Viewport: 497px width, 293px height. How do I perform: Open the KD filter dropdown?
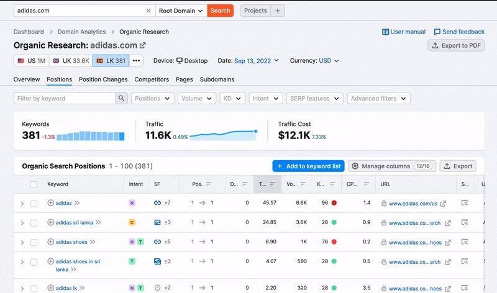(232, 99)
